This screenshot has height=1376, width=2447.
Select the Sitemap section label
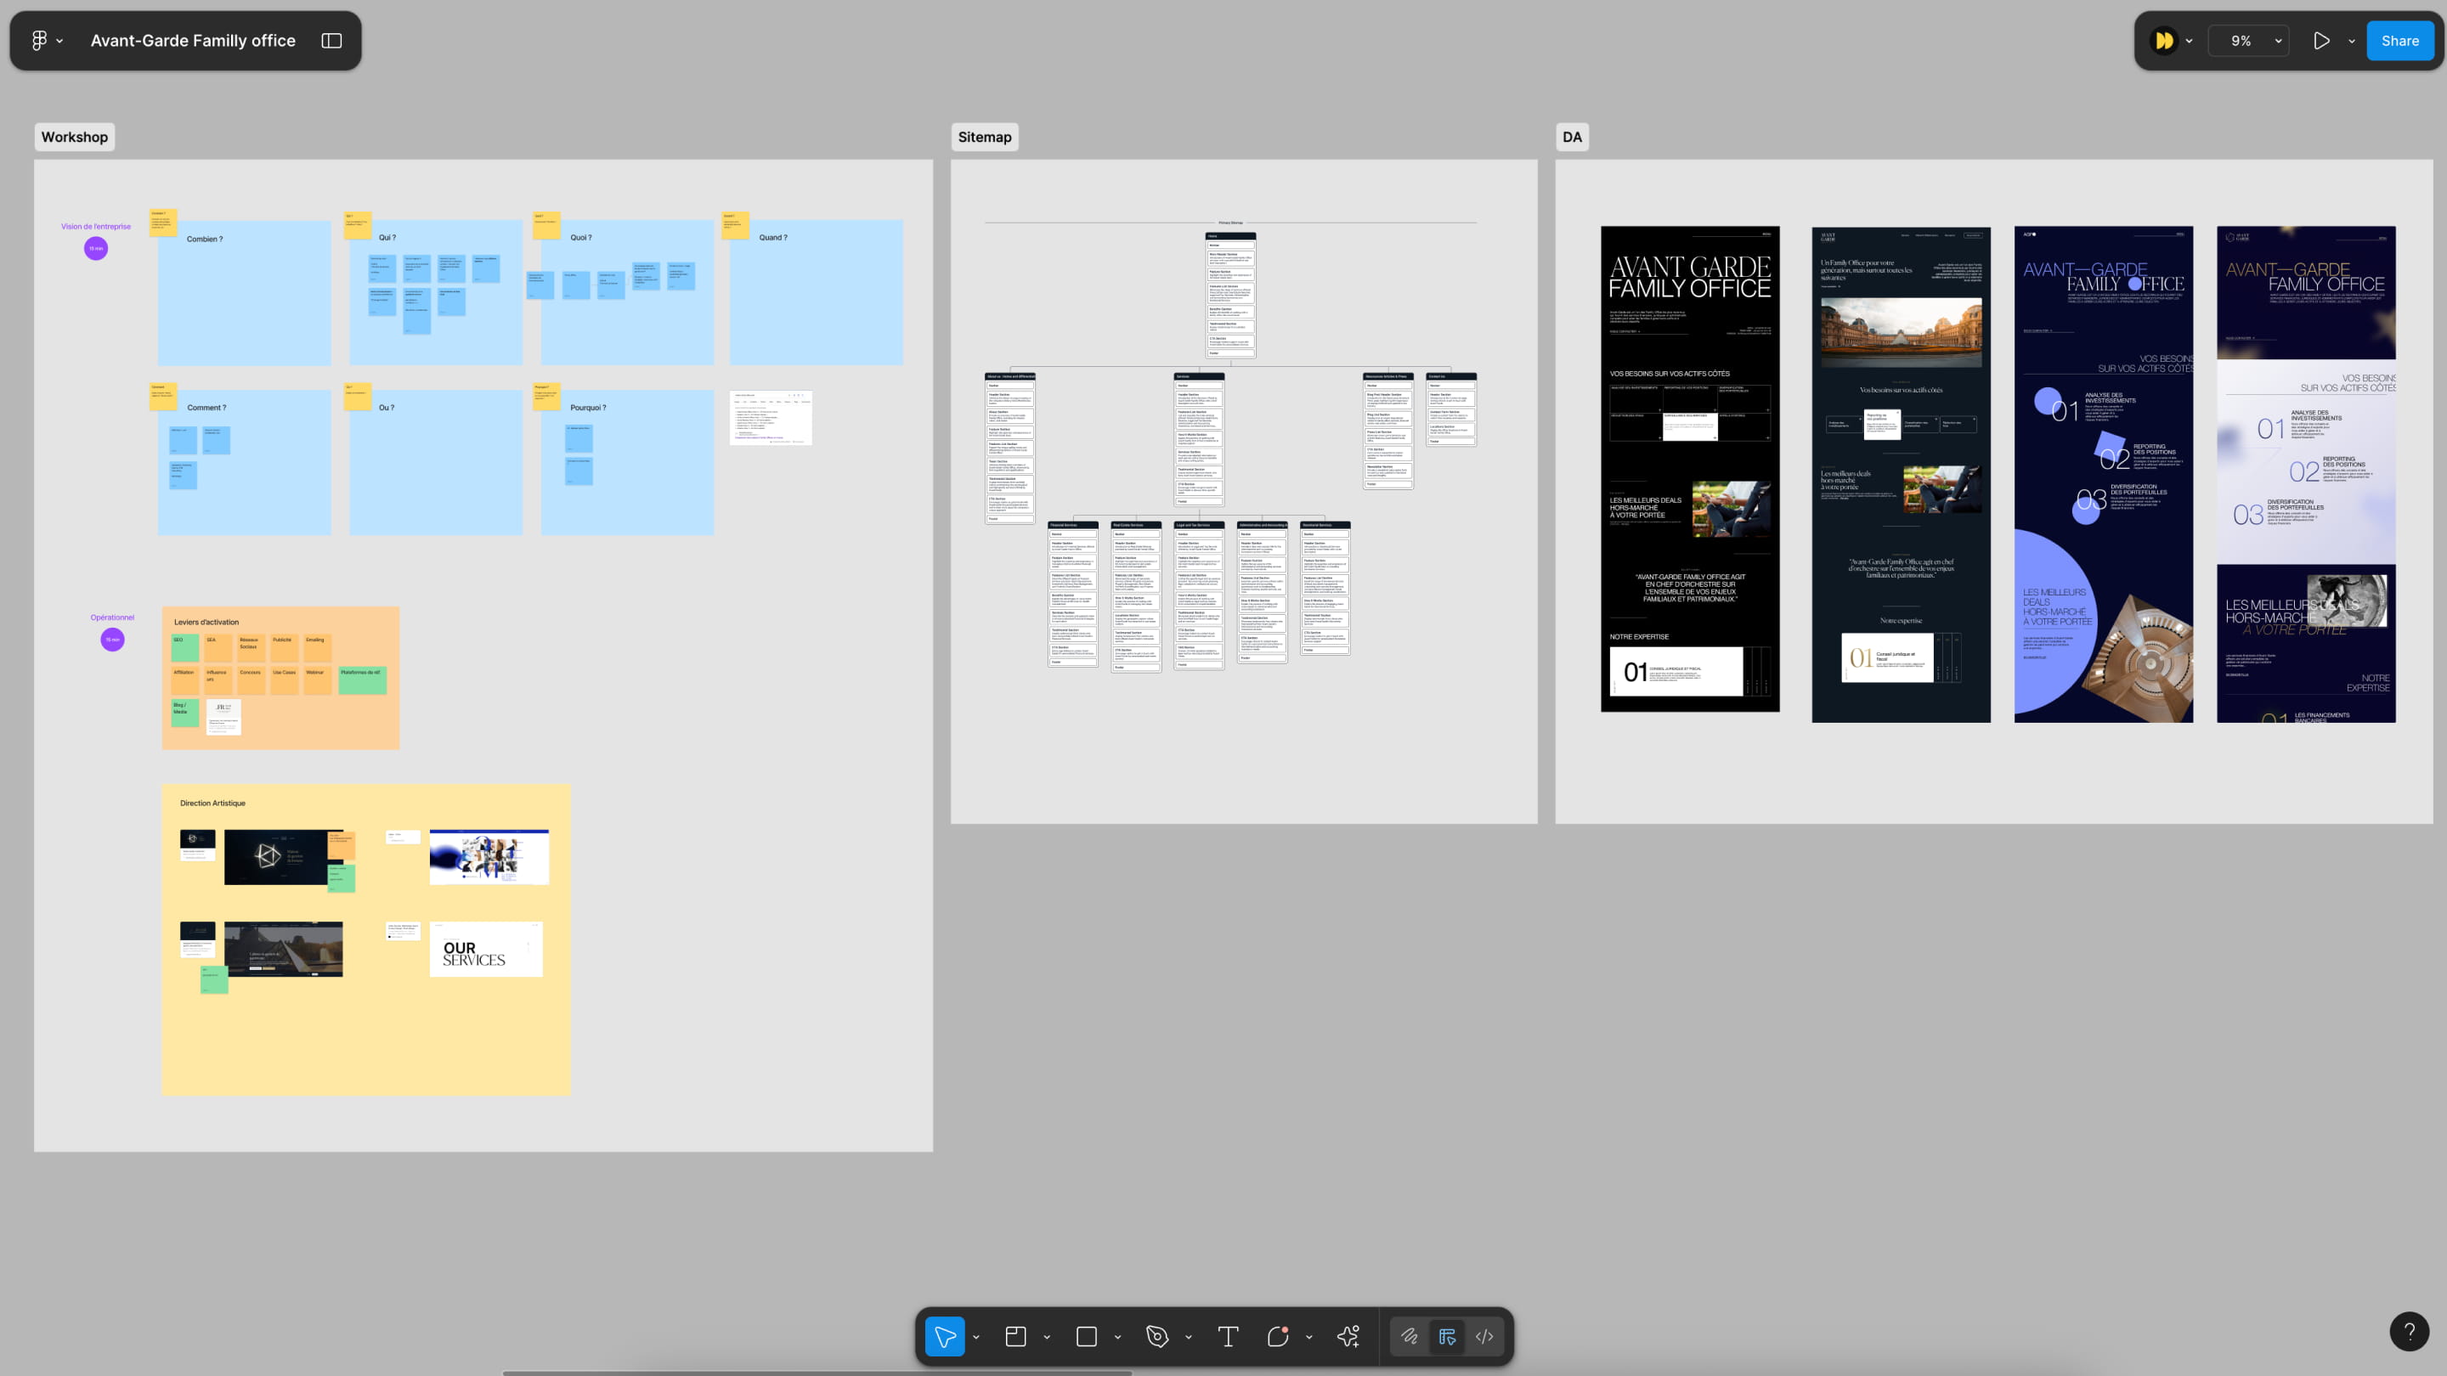coord(984,137)
